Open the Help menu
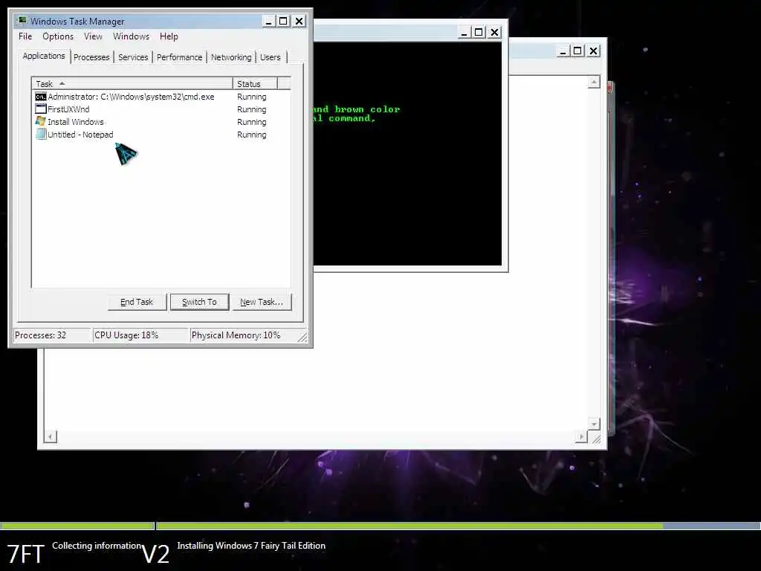761x571 pixels. tap(169, 36)
